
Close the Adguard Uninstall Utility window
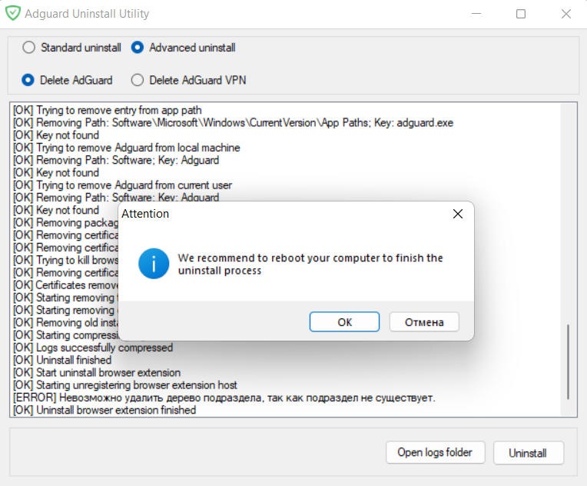[x=566, y=14]
